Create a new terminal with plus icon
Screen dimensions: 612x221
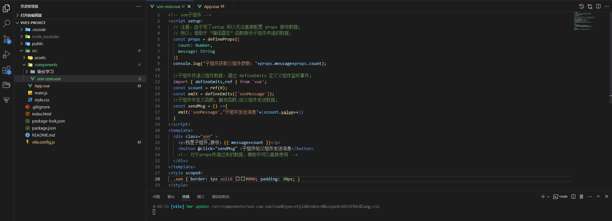click(x=543, y=197)
